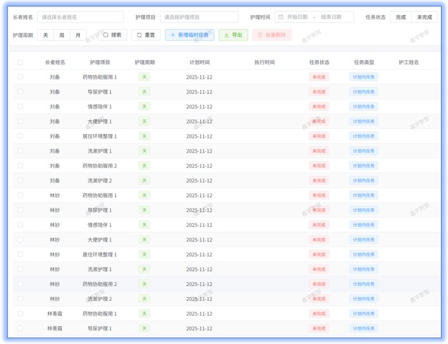Screen dimensions: 448x344
Task: Click the download icon on the 导出 button
Action: (226, 35)
